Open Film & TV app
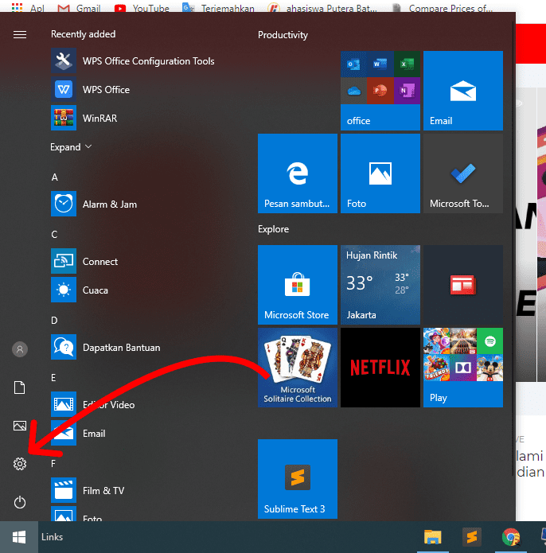The height and width of the screenshot is (553, 546). (x=88, y=491)
